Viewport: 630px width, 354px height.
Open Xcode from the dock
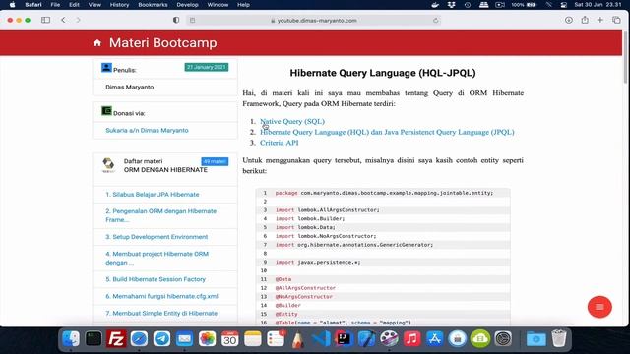pyautogui.click(x=366, y=339)
